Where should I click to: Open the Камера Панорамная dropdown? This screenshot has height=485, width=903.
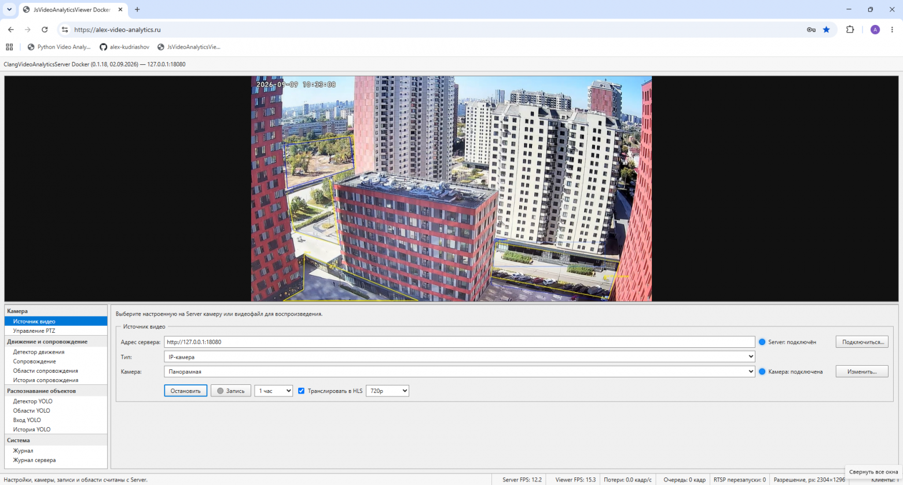click(460, 372)
